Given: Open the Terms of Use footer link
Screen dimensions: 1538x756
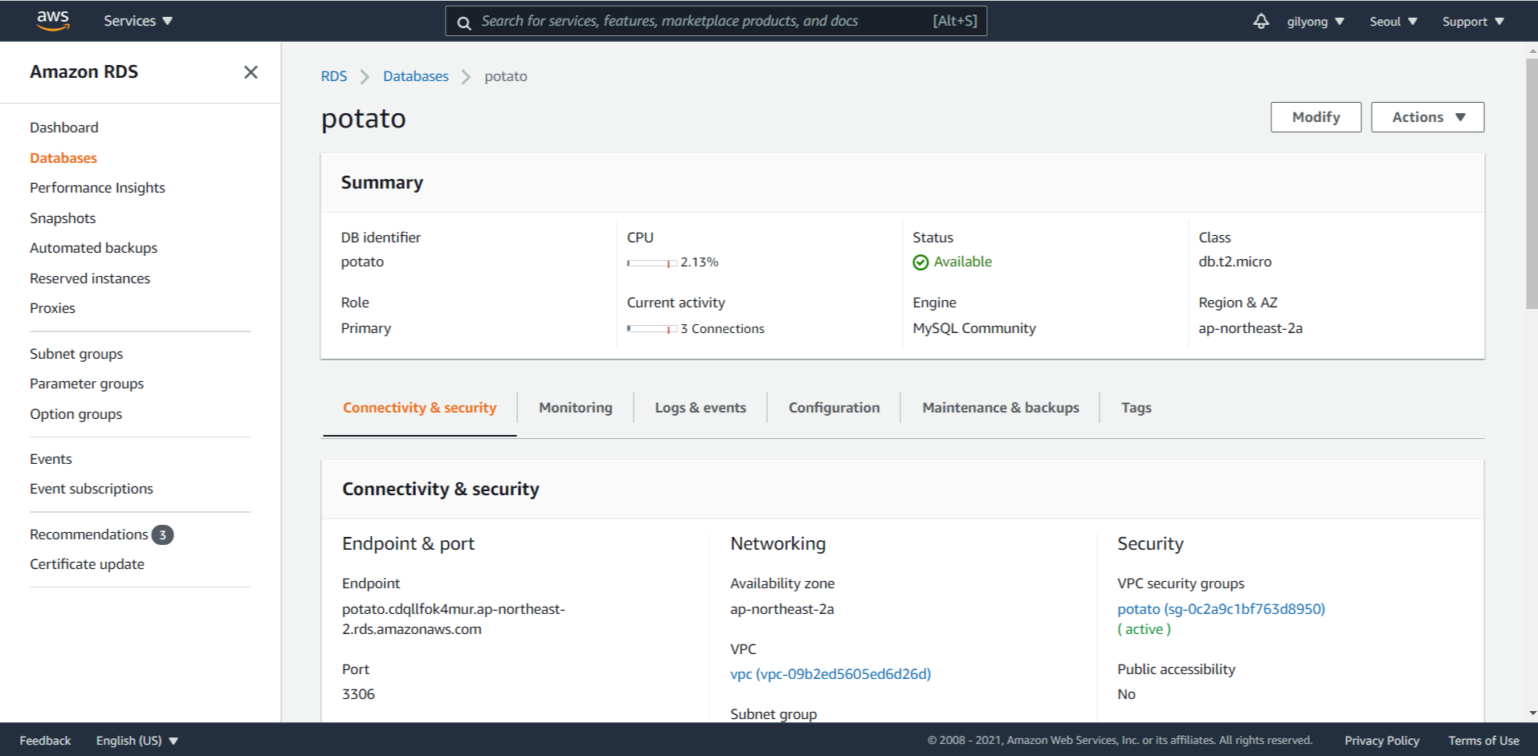Looking at the screenshot, I should 1483,741.
